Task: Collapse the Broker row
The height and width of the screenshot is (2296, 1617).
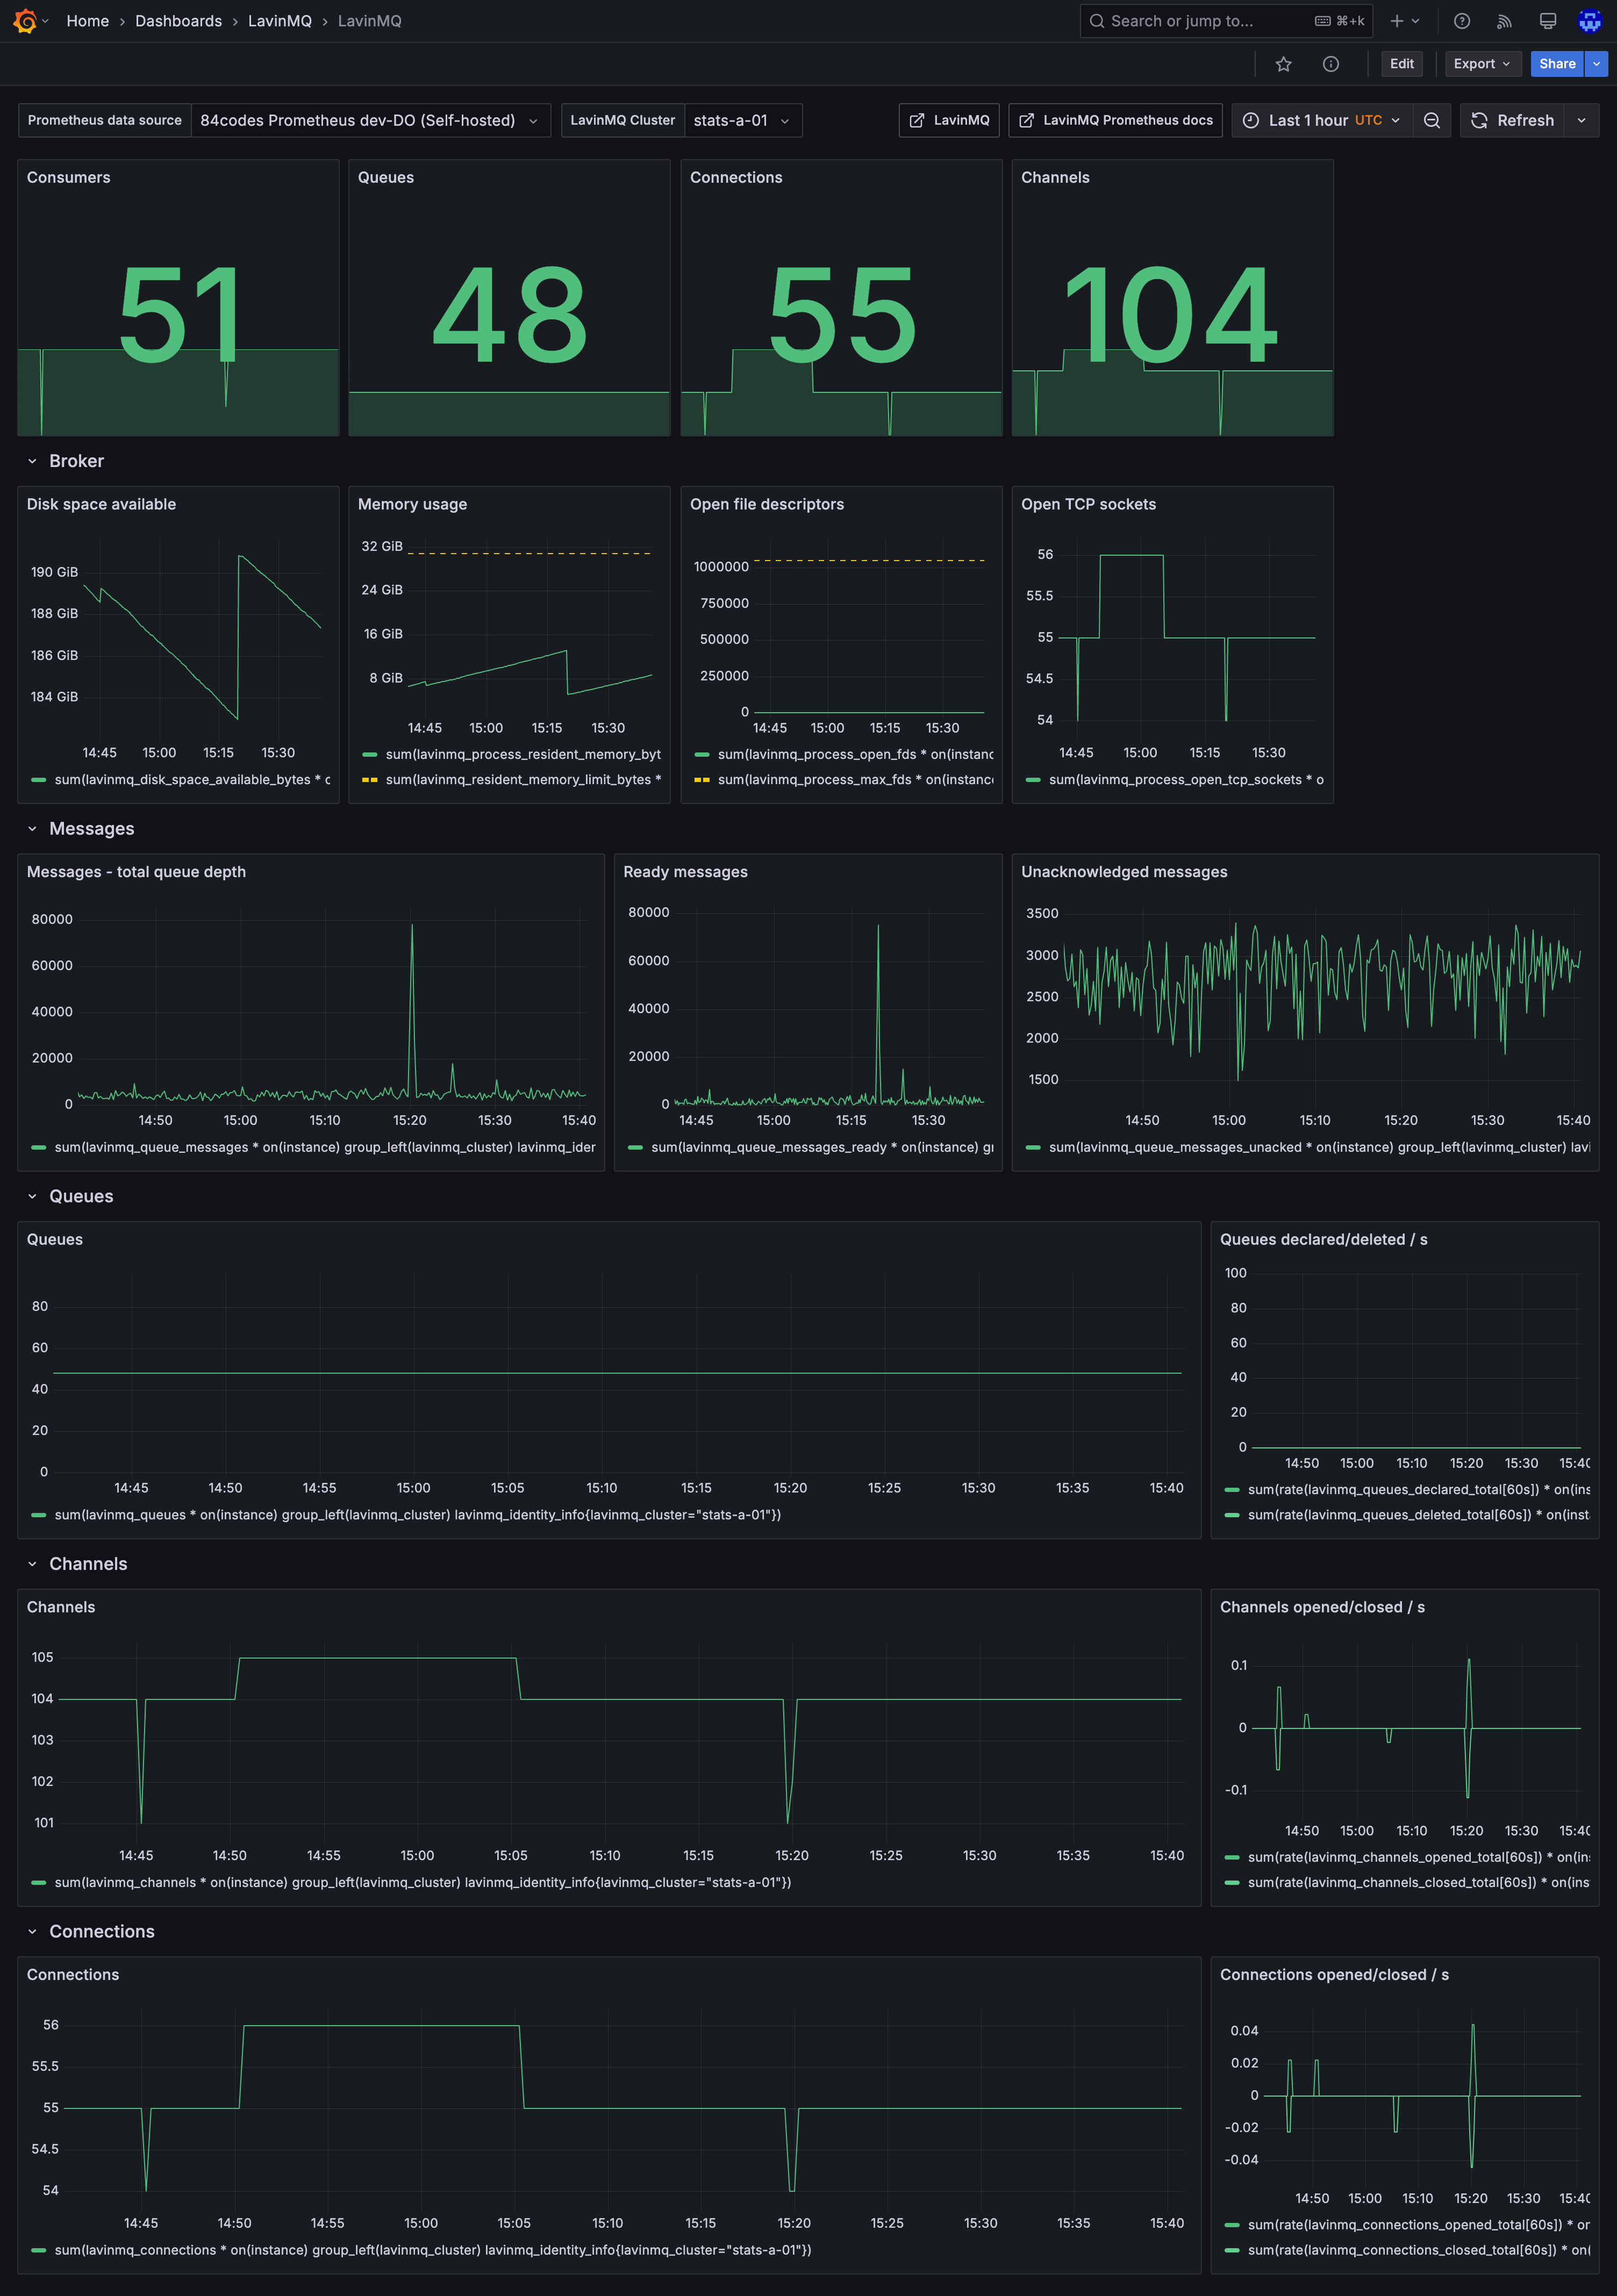Action: [76, 461]
